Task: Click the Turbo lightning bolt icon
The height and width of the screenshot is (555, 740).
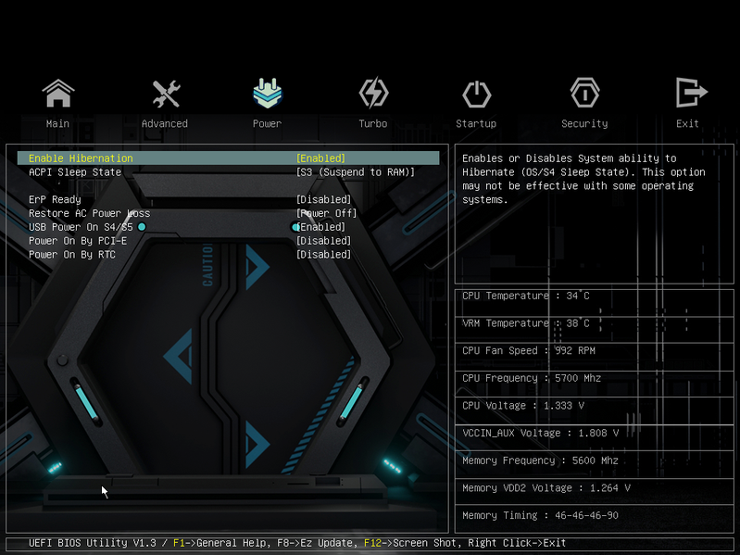Action: pyautogui.click(x=373, y=93)
